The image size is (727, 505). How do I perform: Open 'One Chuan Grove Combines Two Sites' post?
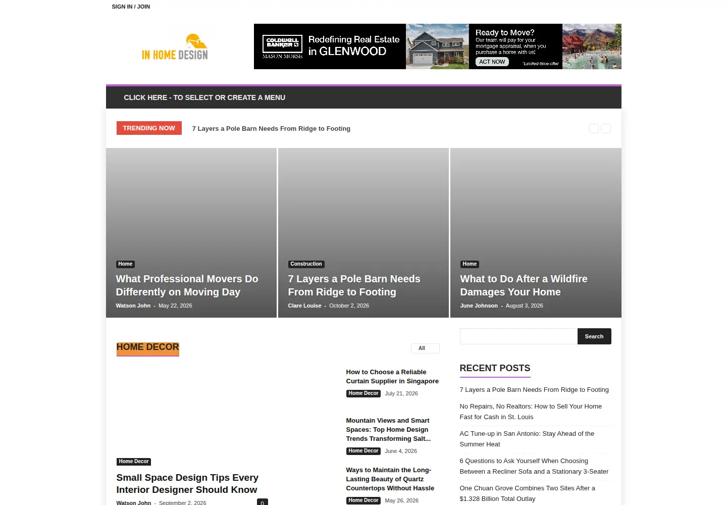[x=527, y=493]
